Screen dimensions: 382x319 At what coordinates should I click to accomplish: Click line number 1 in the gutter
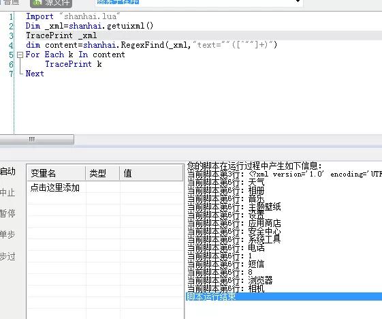(11, 17)
